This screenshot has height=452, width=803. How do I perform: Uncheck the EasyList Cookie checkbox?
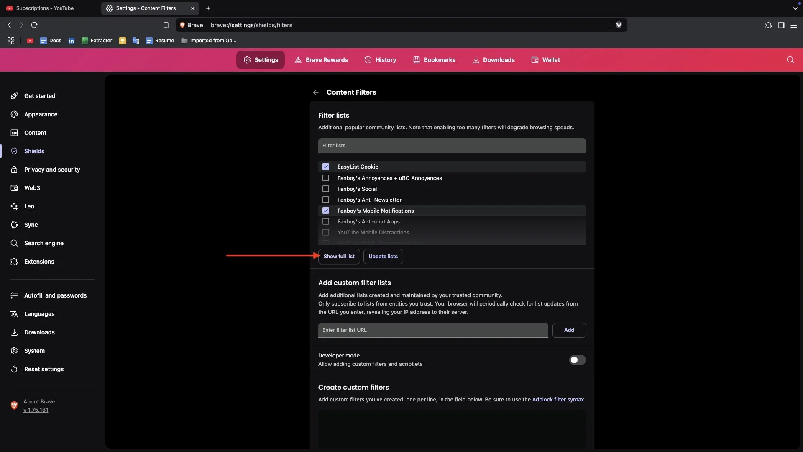(x=326, y=167)
